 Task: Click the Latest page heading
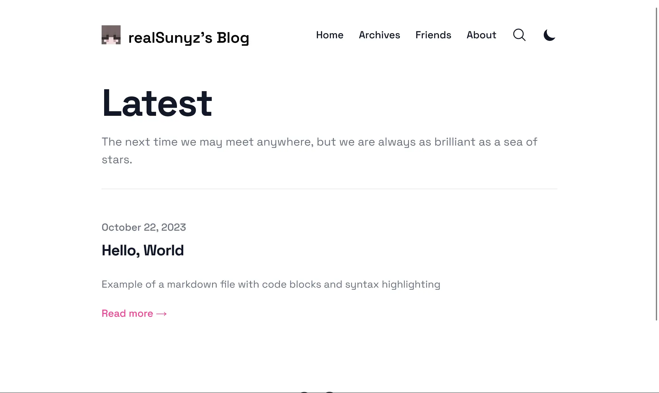157,103
